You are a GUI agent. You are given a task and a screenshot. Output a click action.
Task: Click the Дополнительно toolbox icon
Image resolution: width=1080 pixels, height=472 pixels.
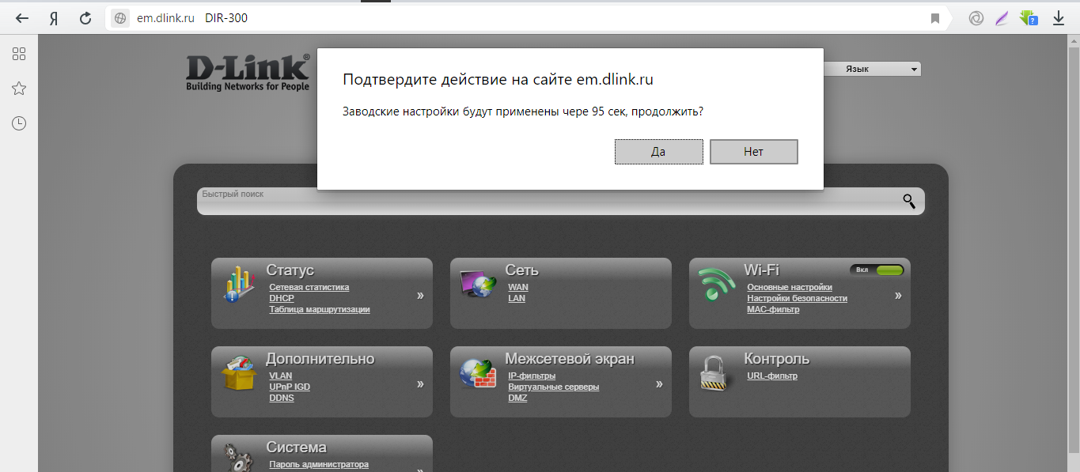click(x=239, y=372)
